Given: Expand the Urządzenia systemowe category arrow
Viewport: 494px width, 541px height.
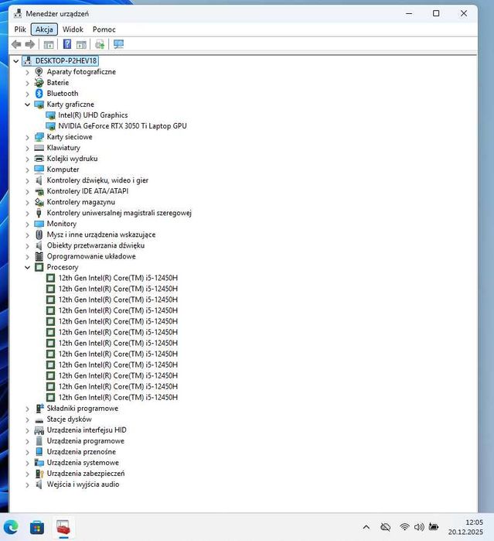Looking at the screenshot, I should click(x=27, y=463).
